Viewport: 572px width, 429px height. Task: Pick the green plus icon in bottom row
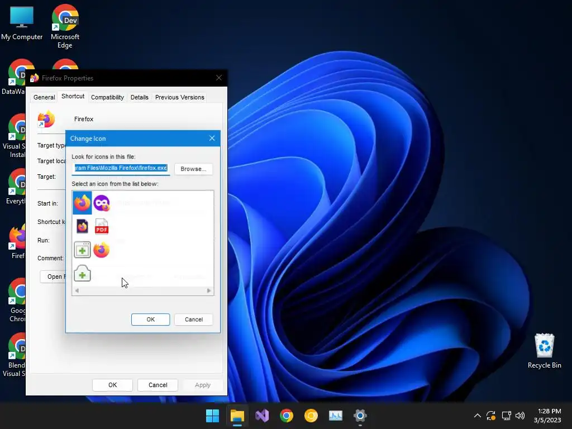click(x=82, y=273)
